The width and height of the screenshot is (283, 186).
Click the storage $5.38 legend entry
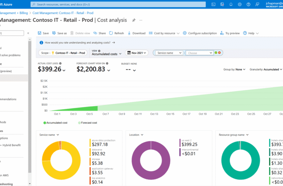(96, 161)
